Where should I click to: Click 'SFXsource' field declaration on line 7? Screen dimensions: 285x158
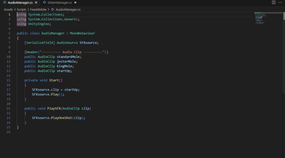click(88, 43)
